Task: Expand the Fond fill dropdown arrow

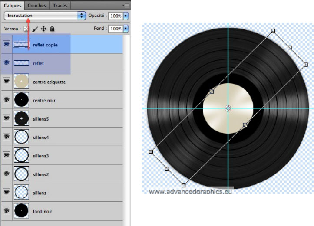Action: coord(126,29)
